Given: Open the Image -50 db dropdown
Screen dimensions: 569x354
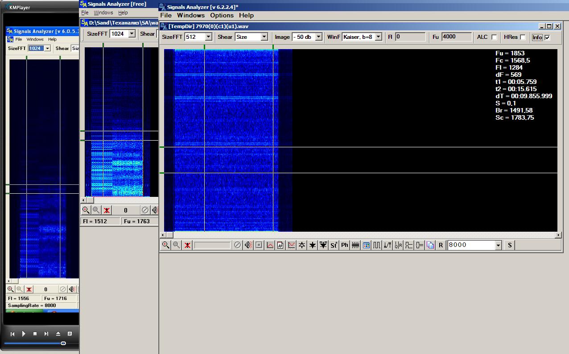Looking at the screenshot, I should pyautogui.click(x=318, y=37).
